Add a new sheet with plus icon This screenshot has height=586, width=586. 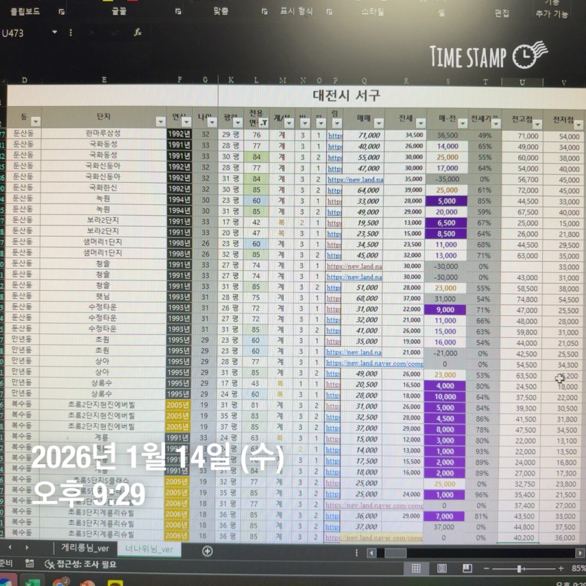coord(207,550)
